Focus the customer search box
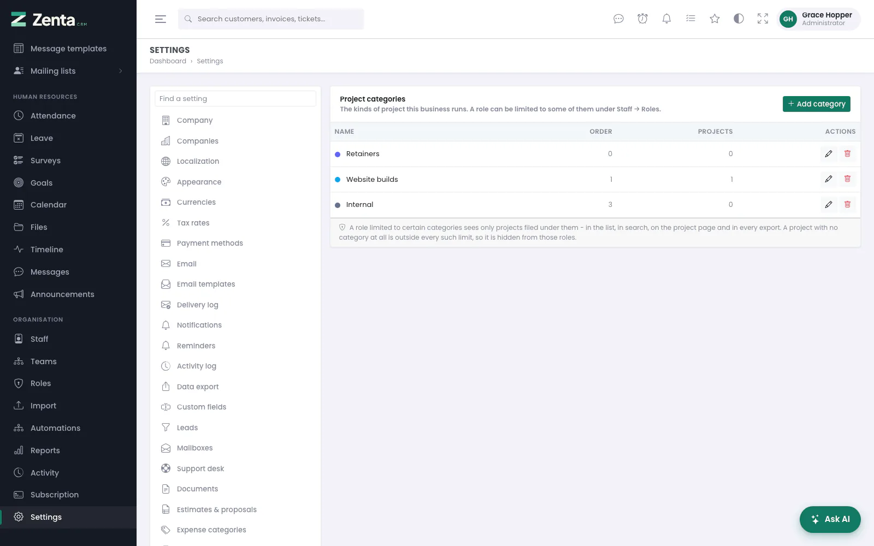The image size is (874, 546). point(271,19)
